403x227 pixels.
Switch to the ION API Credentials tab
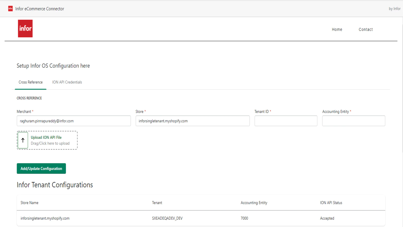coord(67,82)
